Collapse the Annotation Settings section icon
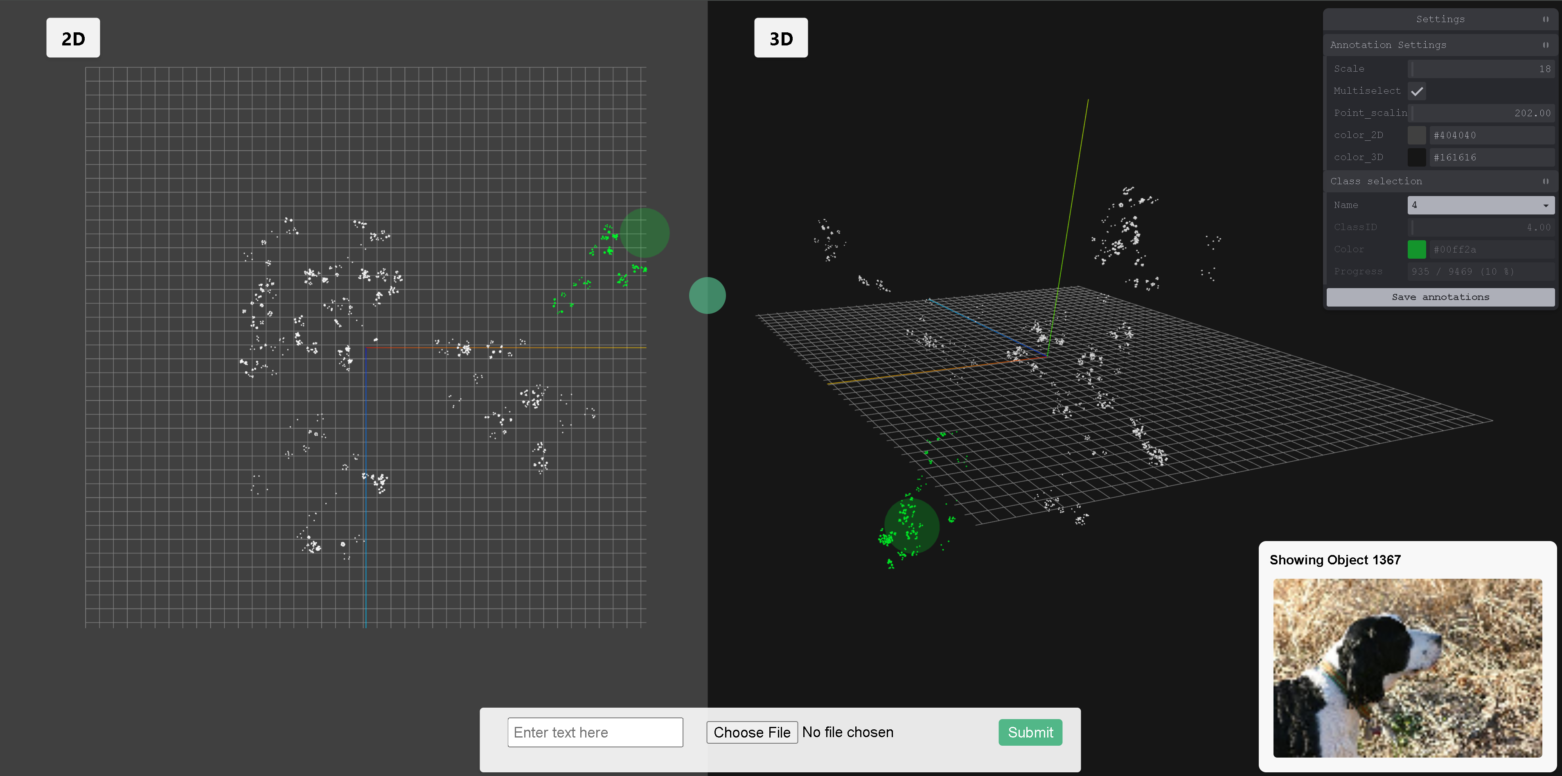Viewport: 1562px width, 776px height. [x=1545, y=45]
